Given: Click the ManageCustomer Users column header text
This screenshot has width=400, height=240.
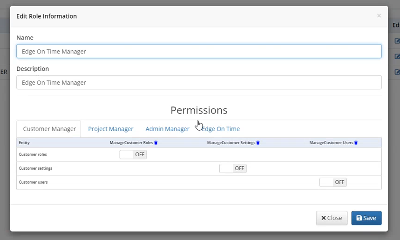Looking at the screenshot, I should pyautogui.click(x=331, y=143).
